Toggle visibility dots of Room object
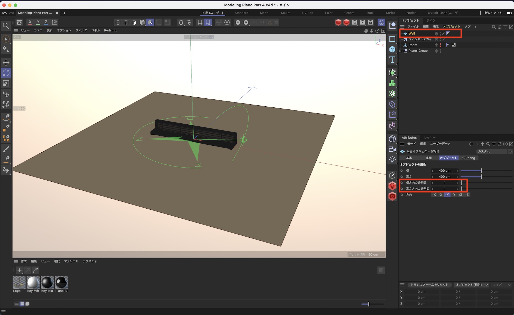The height and width of the screenshot is (315, 514). point(440,45)
